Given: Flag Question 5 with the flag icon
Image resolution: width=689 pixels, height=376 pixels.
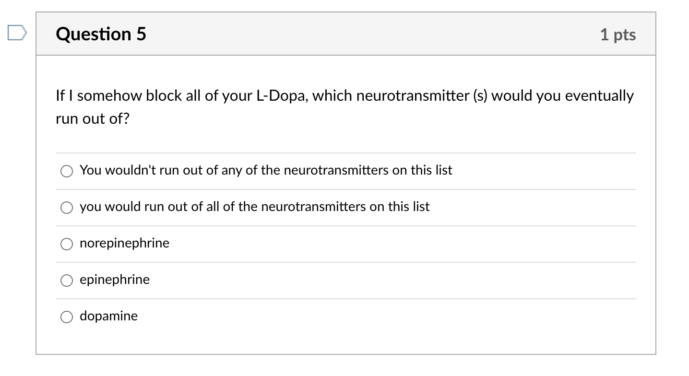Looking at the screenshot, I should coord(15,34).
